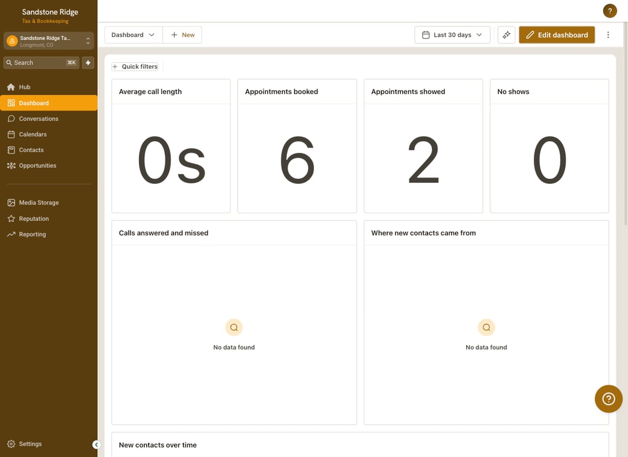Click the AI sparkle icon beside the date range

pyautogui.click(x=506, y=35)
